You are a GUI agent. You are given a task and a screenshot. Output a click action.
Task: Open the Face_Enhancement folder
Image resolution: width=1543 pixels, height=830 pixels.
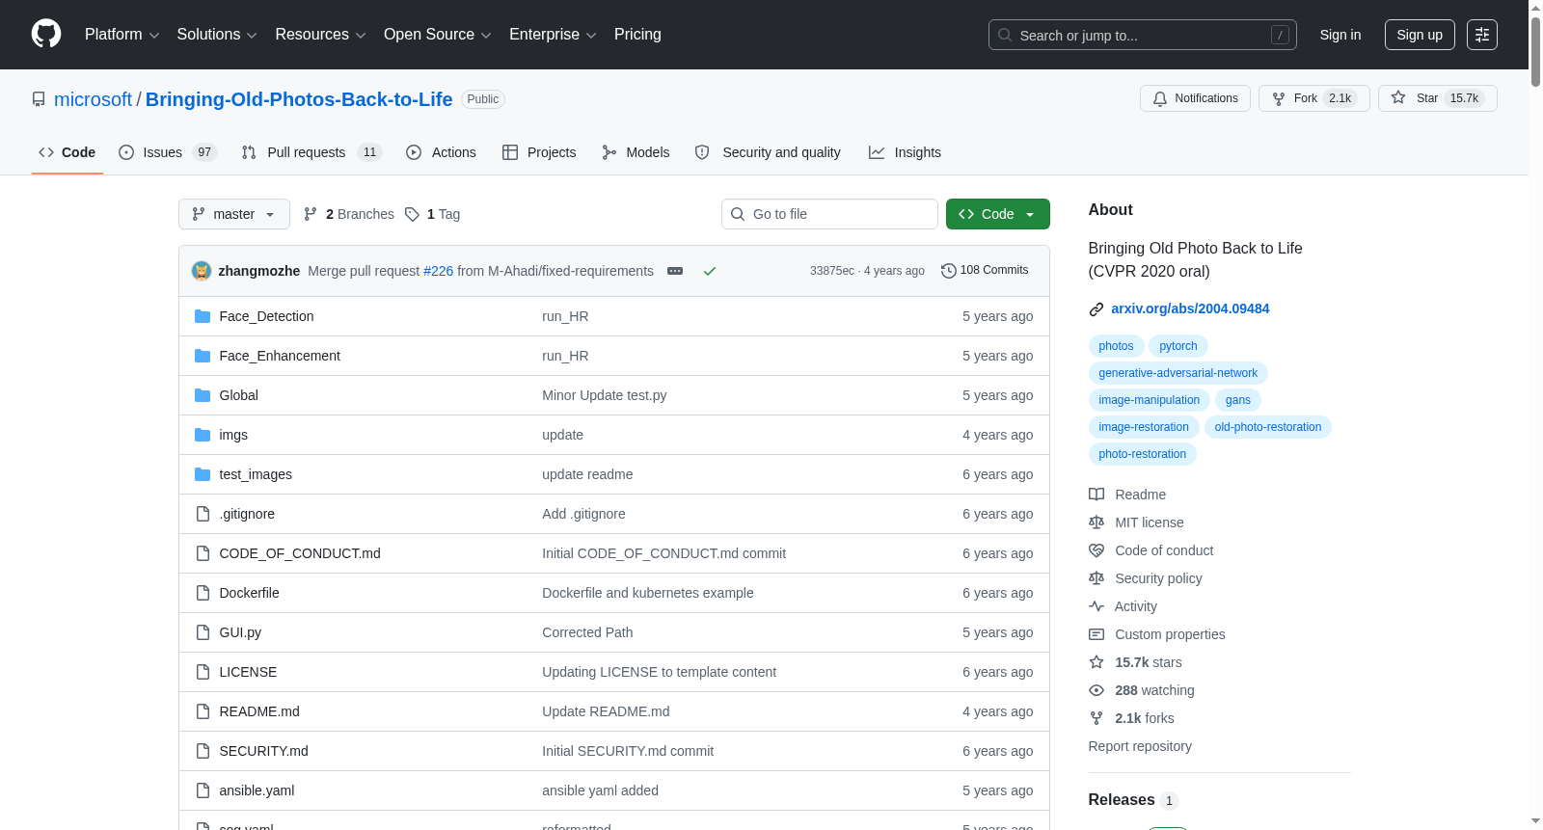[280, 356]
